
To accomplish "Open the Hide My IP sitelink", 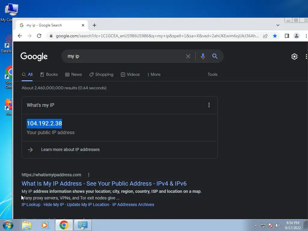I will 54,205.
